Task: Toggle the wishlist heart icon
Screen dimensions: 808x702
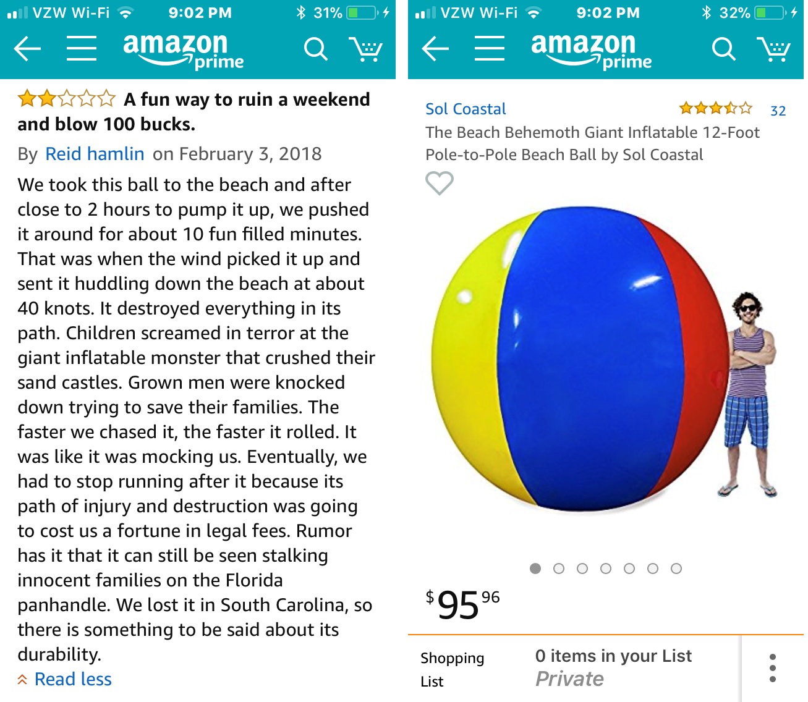Action: pos(440,183)
